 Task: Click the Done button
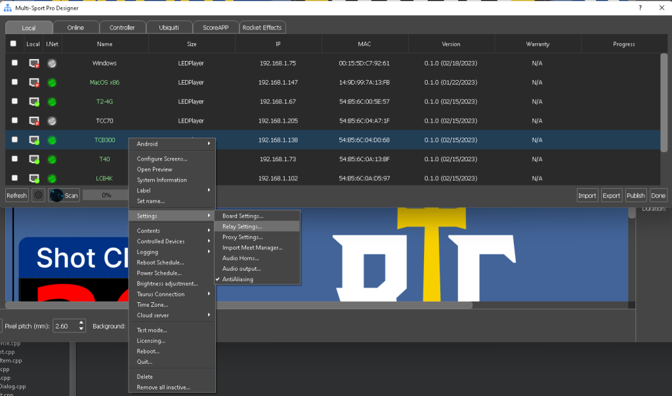(x=658, y=195)
